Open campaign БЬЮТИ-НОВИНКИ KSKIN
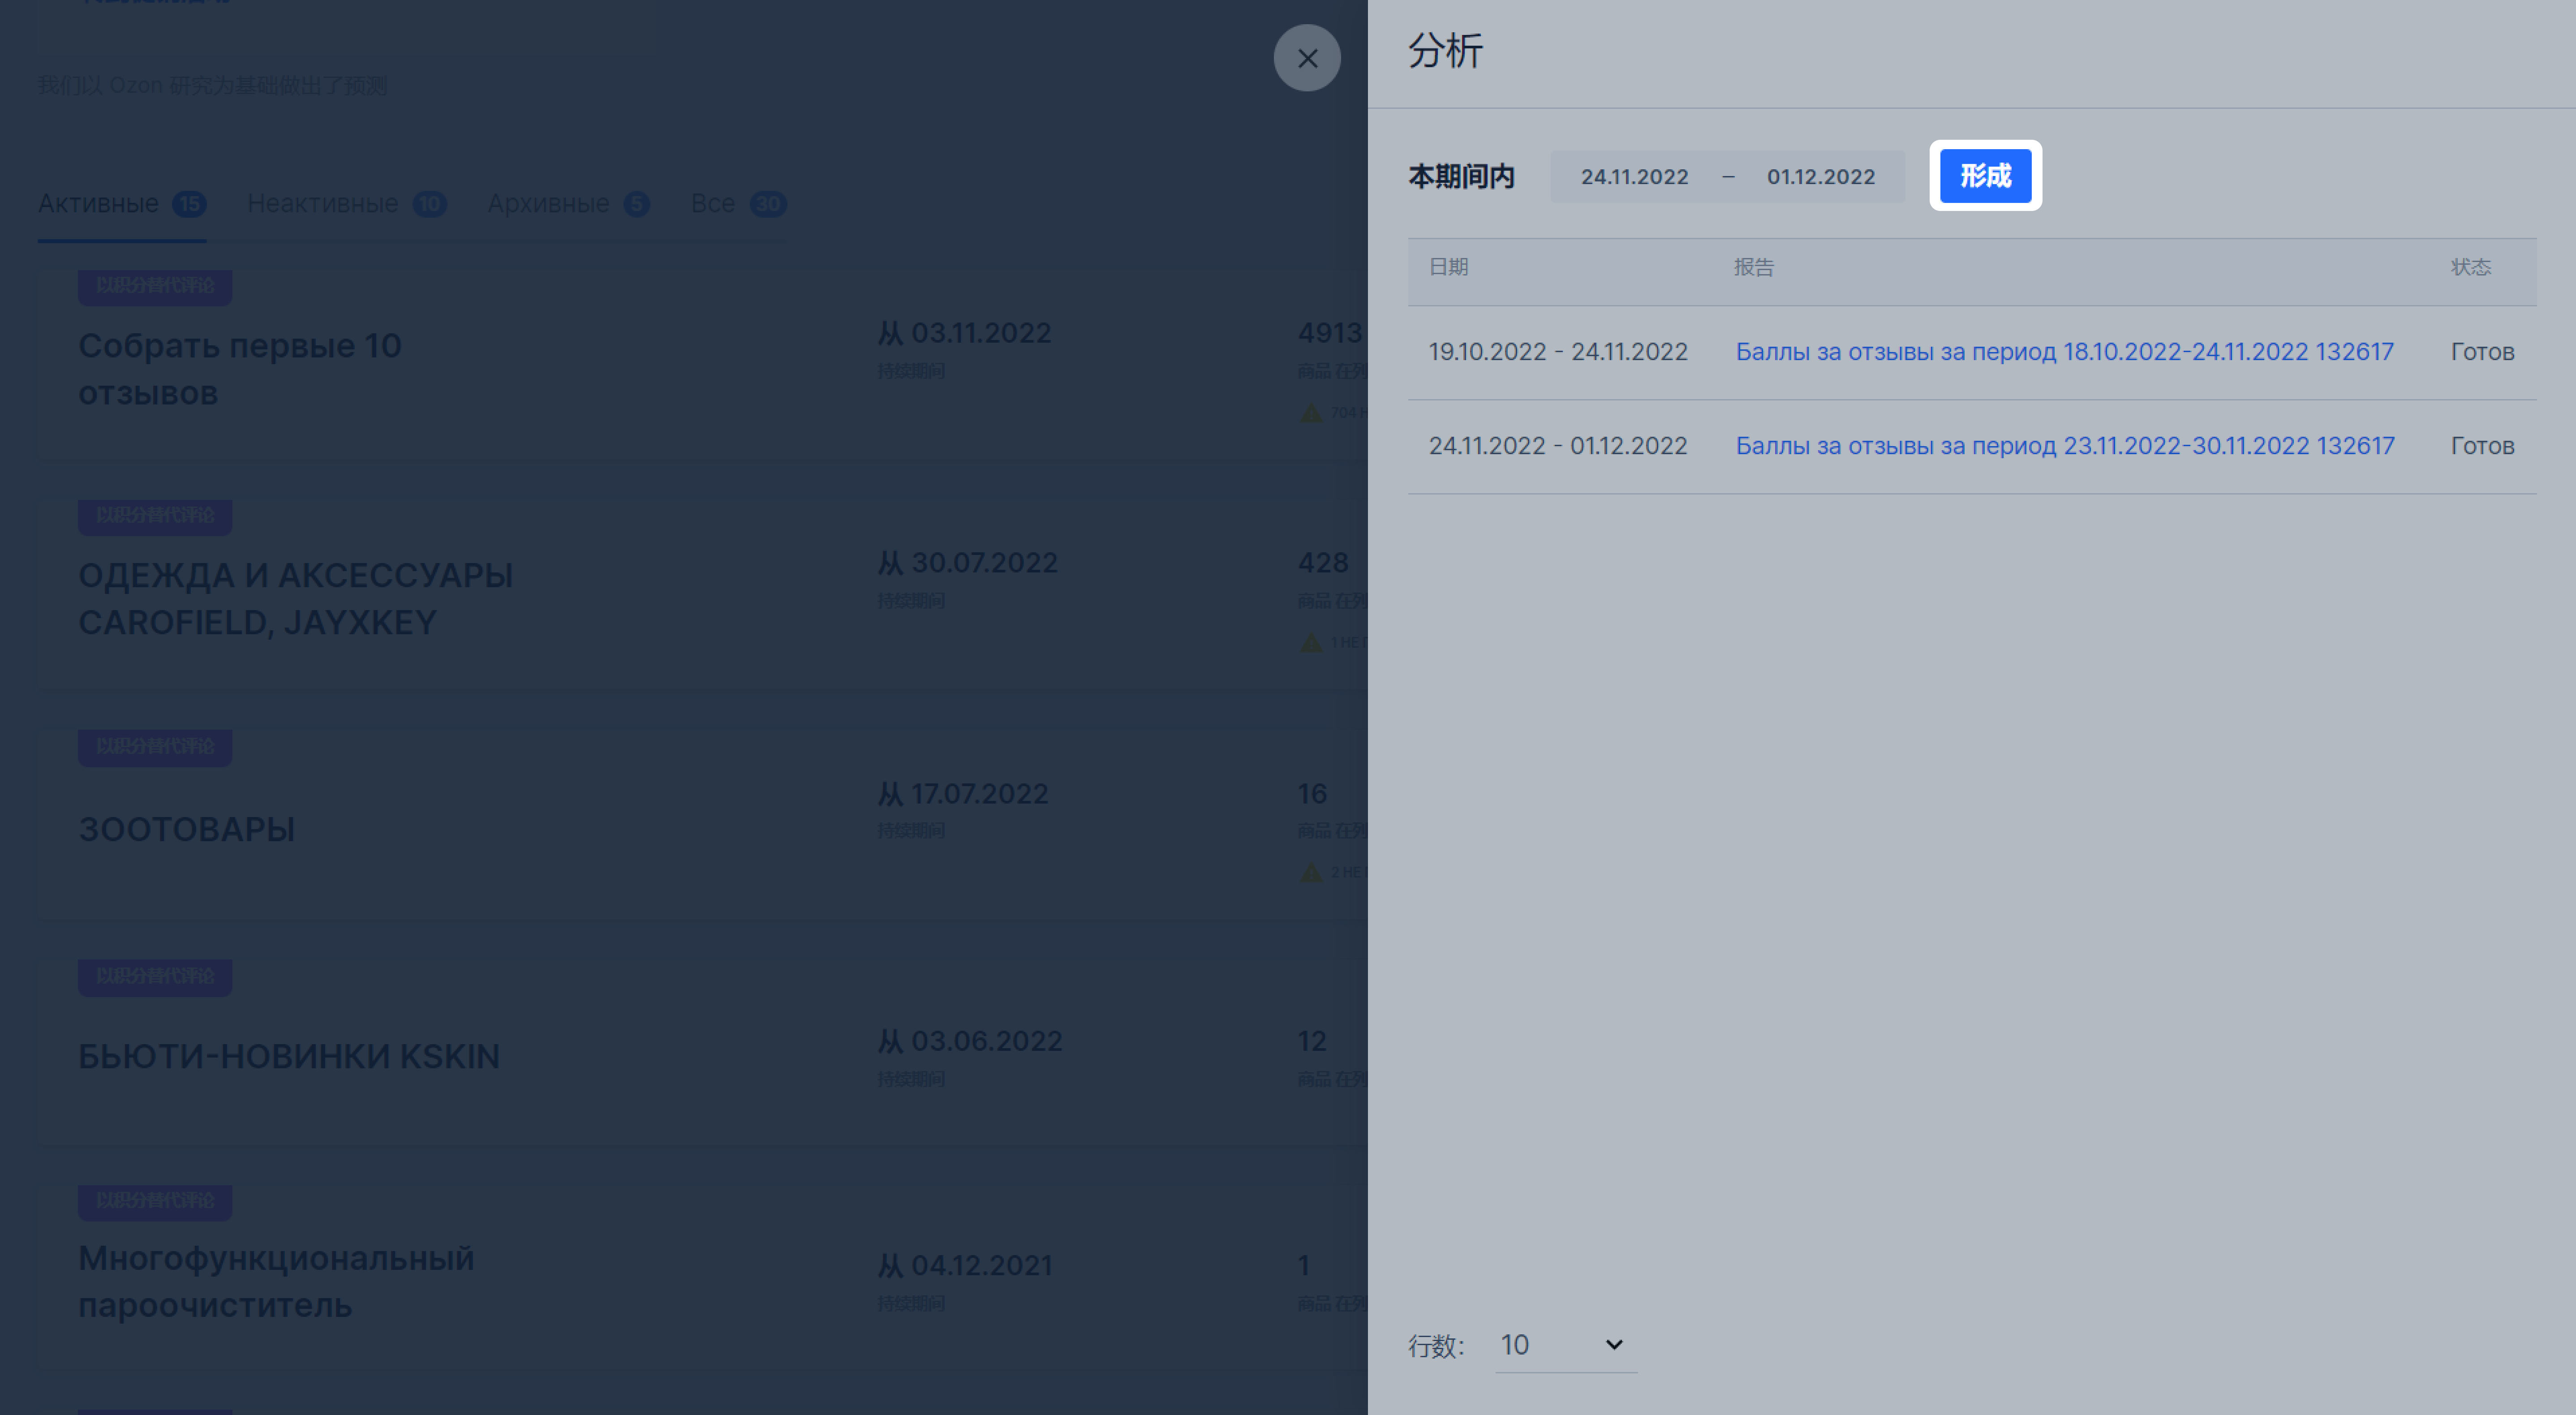The image size is (2576, 1415). click(289, 1056)
